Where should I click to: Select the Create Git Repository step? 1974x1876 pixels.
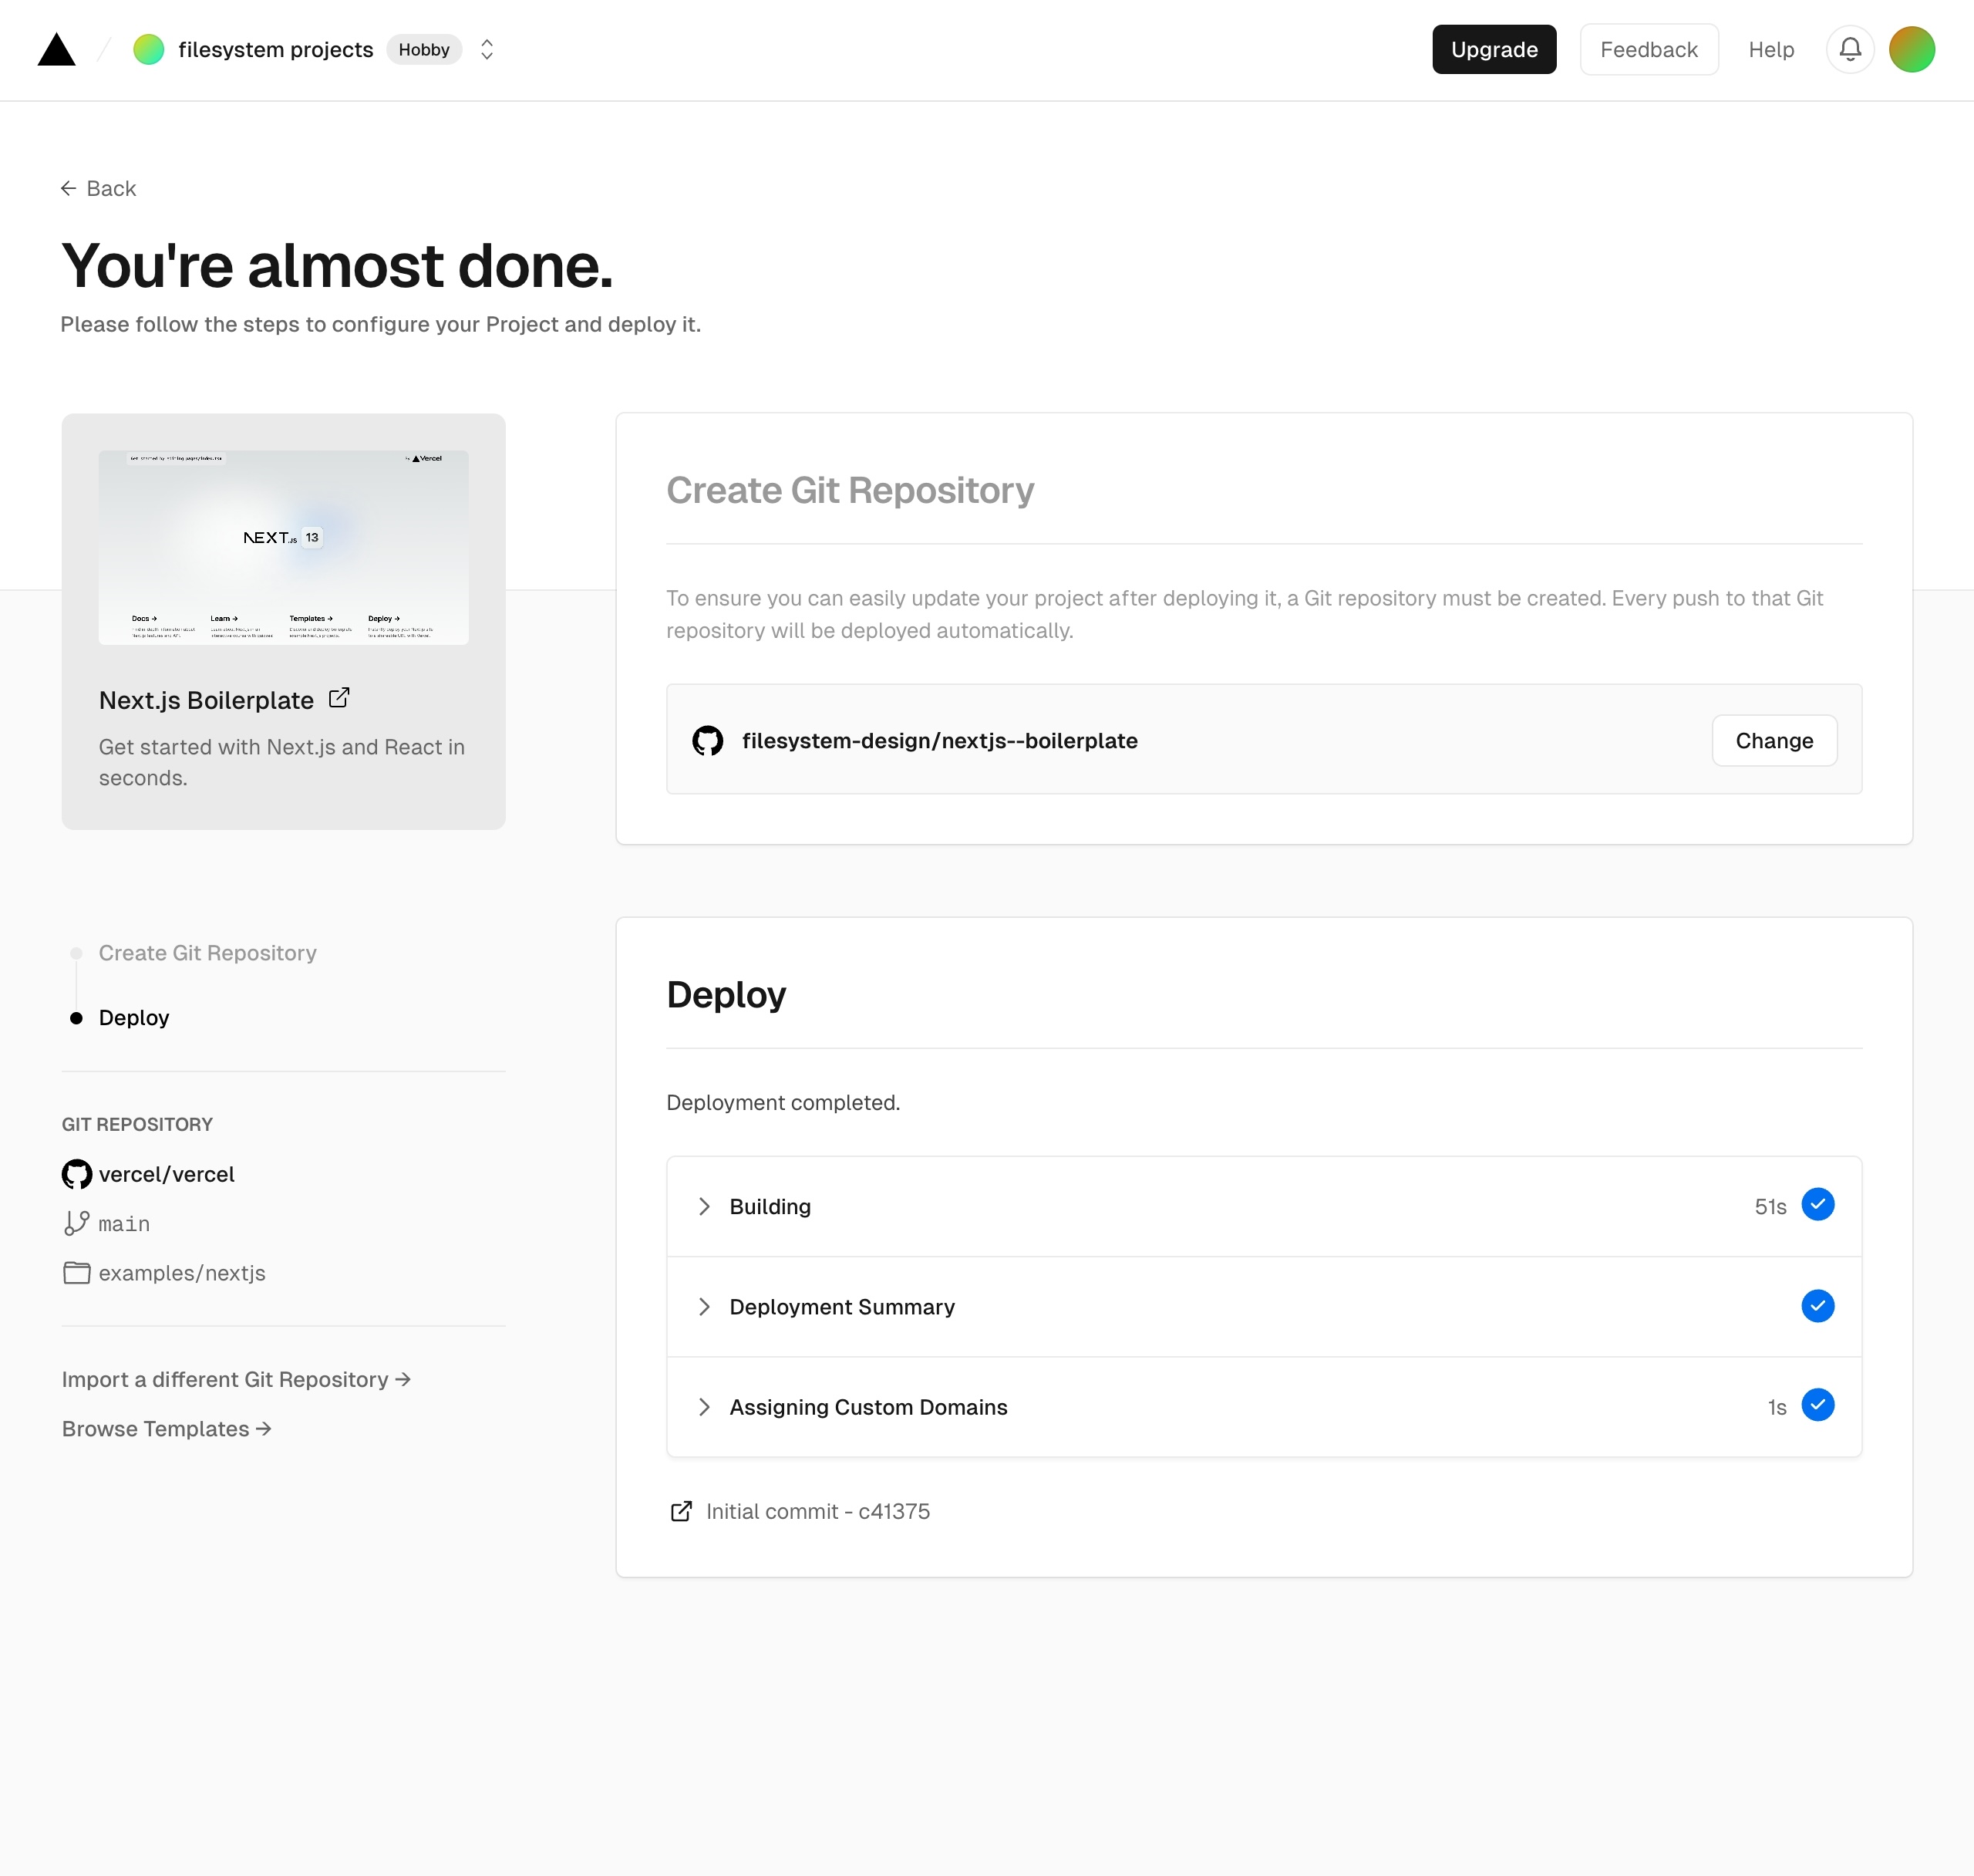[x=207, y=953]
